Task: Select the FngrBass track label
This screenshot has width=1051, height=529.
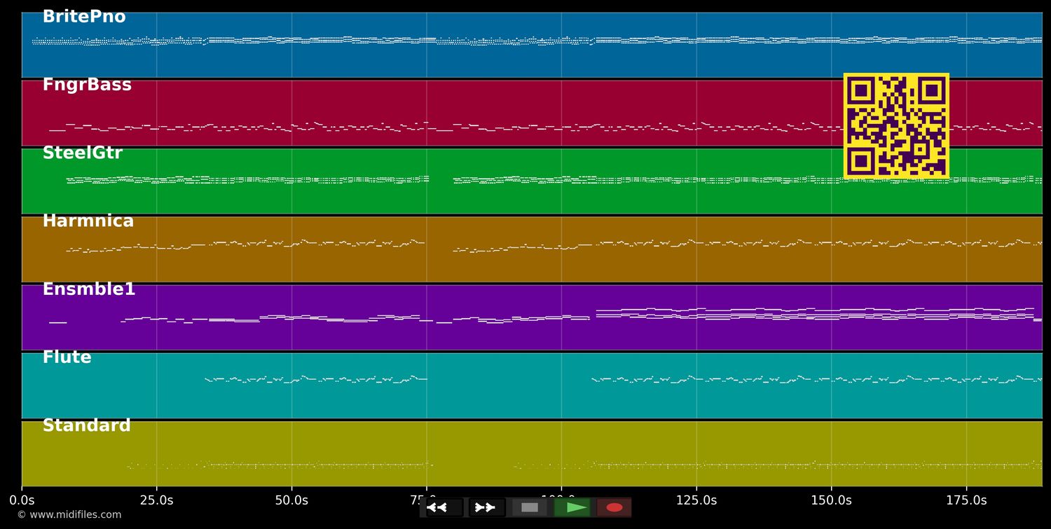Action: pos(87,85)
